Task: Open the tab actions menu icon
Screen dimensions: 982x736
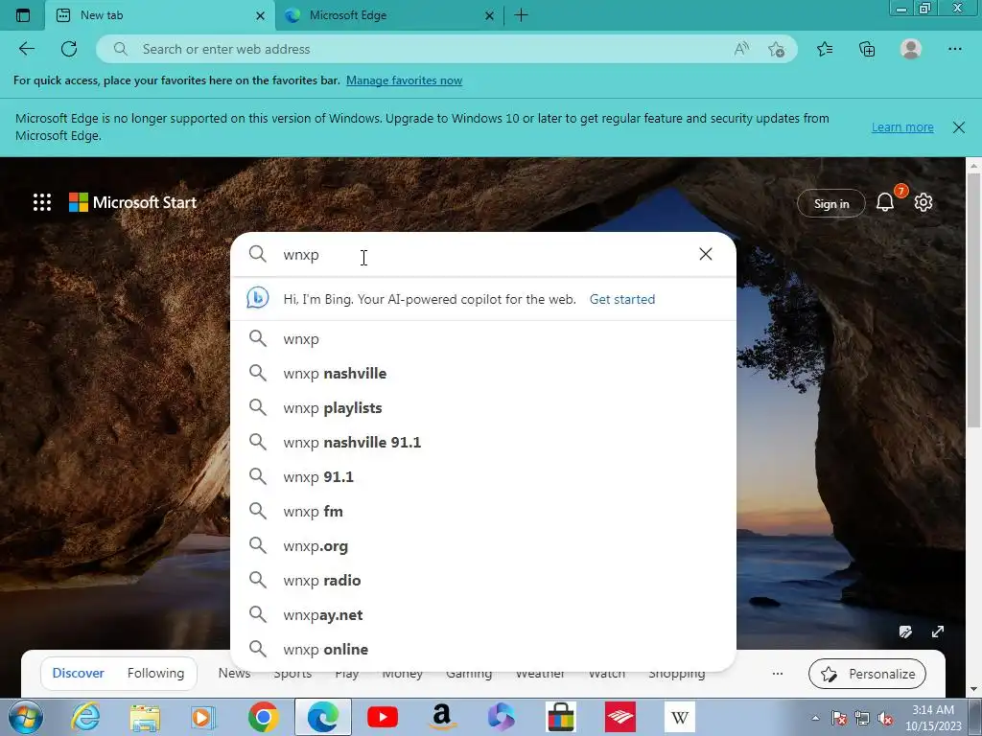Action: [x=23, y=15]
